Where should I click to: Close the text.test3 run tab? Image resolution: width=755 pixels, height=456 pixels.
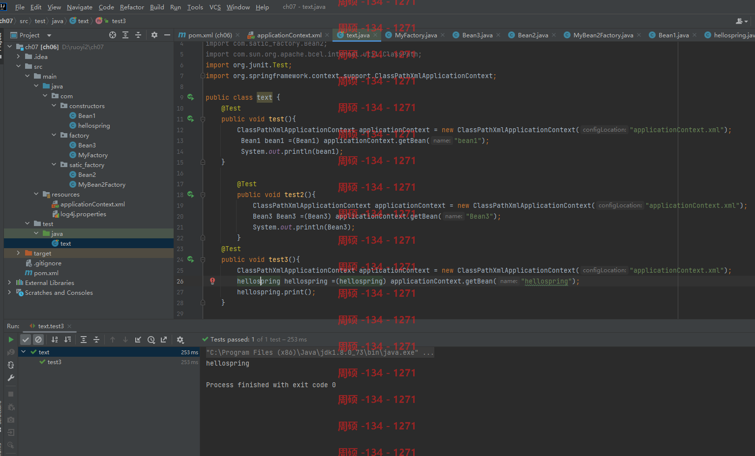pyautogui.click(x=69, y=326)
